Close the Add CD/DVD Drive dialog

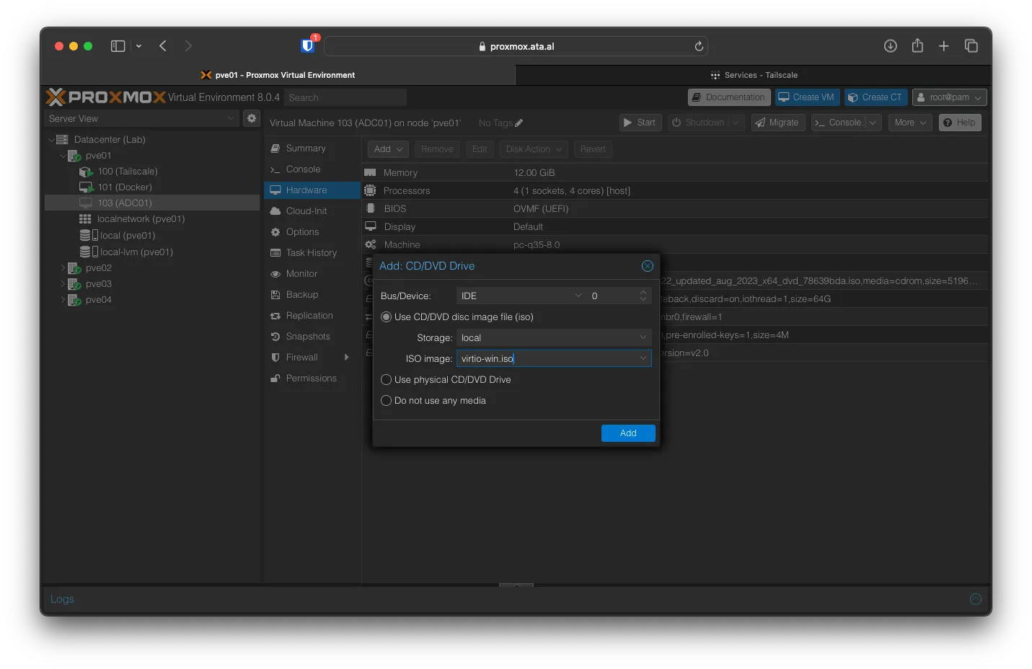pyautogui.click(x=648, y=266)
